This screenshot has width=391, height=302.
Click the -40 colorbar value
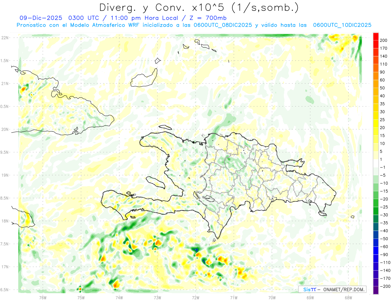(384, 231)
